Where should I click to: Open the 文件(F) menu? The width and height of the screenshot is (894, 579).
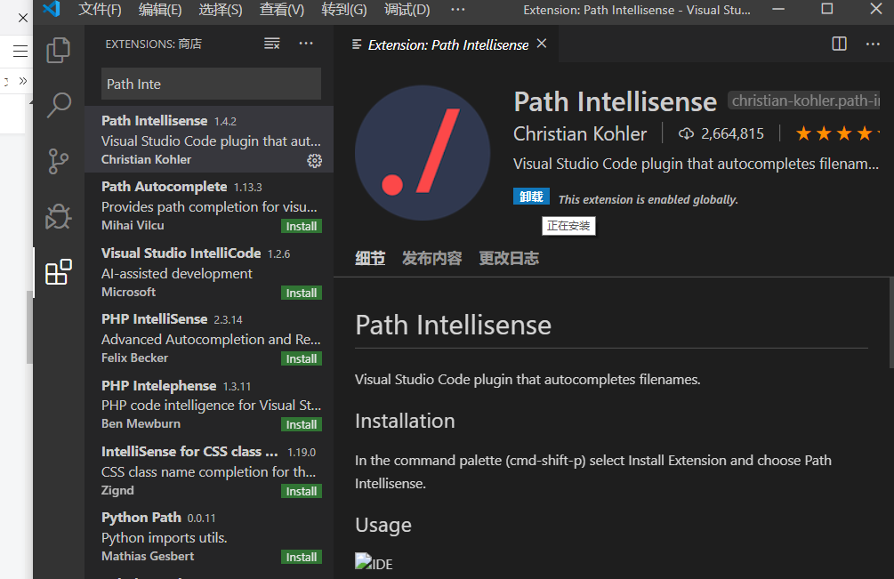[100, 10]
